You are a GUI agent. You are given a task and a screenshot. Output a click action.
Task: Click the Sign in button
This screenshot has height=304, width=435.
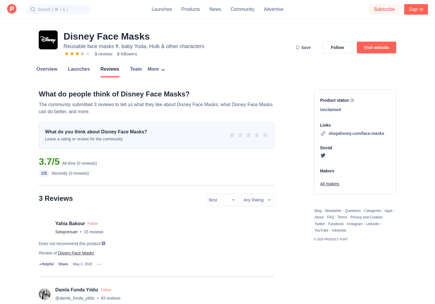click(416, 9)
